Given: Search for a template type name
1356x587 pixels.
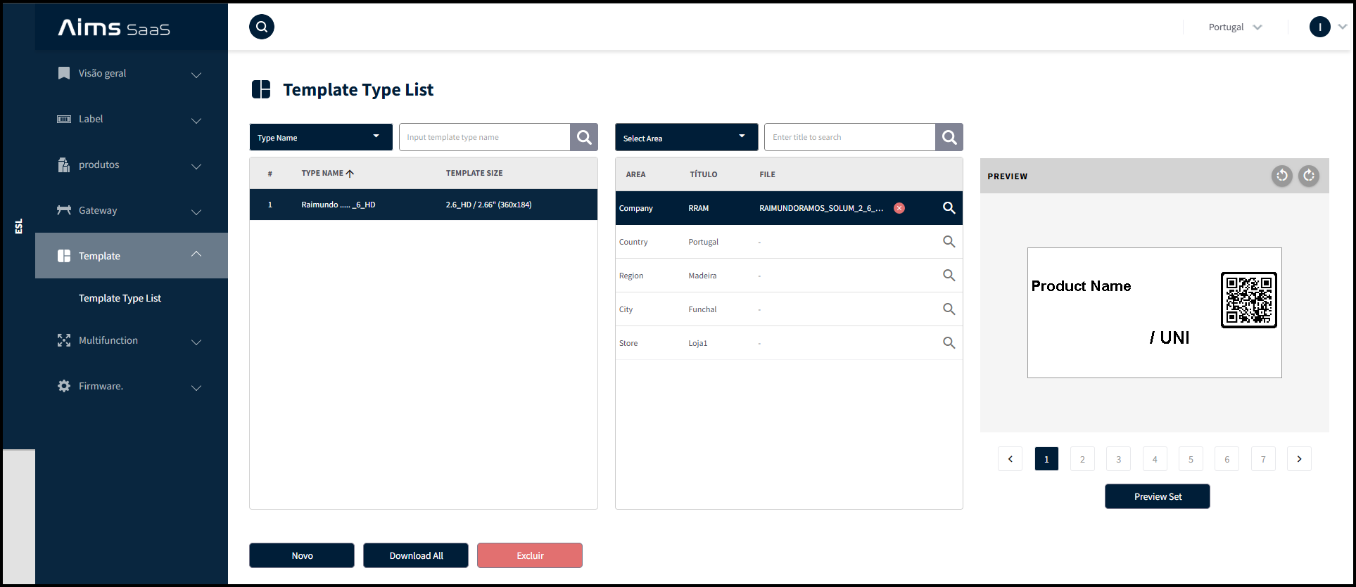Looking at the screenshot, I should [584, 137].
